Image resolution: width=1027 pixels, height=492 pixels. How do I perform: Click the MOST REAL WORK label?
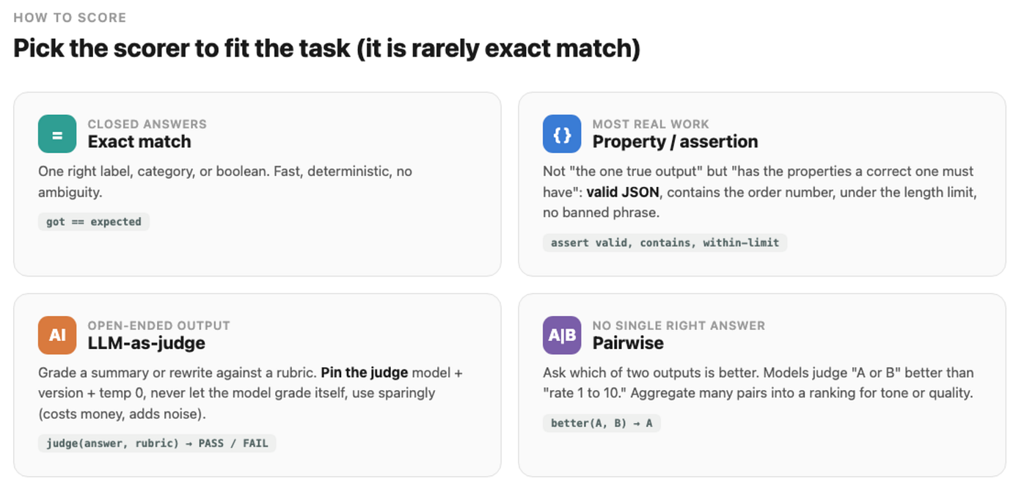coord(651,124)
